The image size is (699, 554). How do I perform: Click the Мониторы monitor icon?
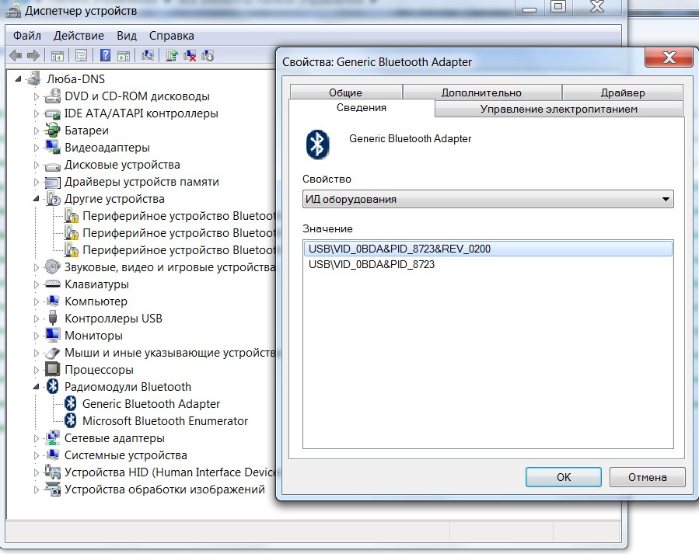[53, 335]
